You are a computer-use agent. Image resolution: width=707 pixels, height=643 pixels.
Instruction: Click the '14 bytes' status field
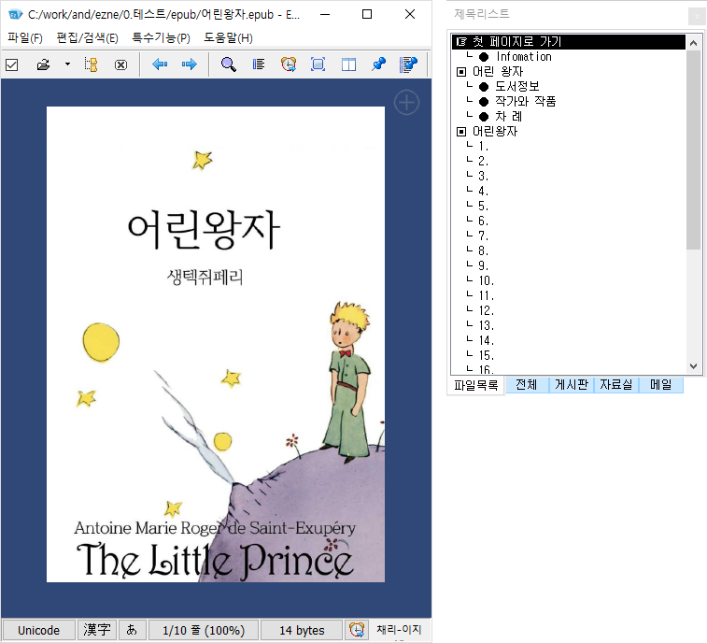pos(302,630)
